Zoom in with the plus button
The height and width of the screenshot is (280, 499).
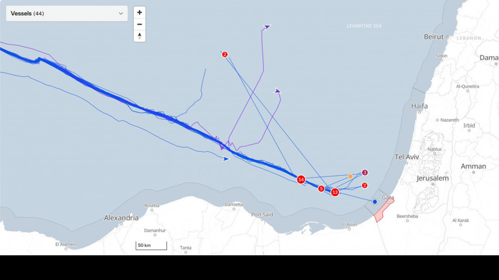tap(139, 13)
